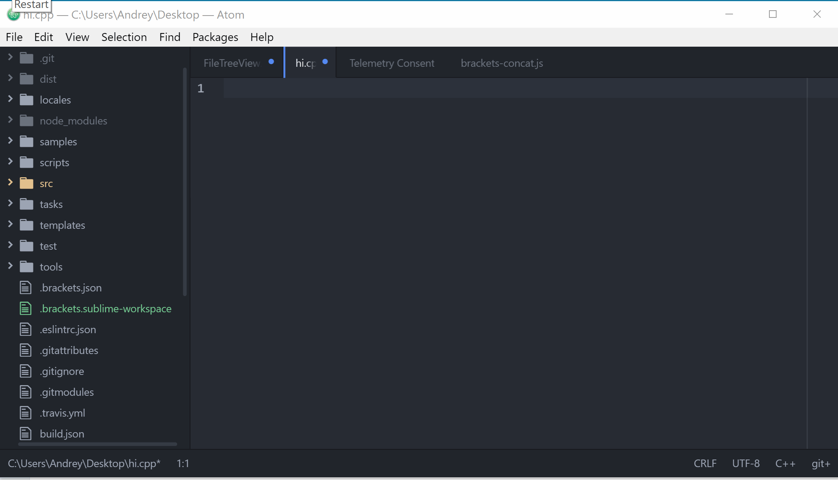Screen dimensions: 838x480
Task: Click the locales folder icon
Action: (27, 100)
